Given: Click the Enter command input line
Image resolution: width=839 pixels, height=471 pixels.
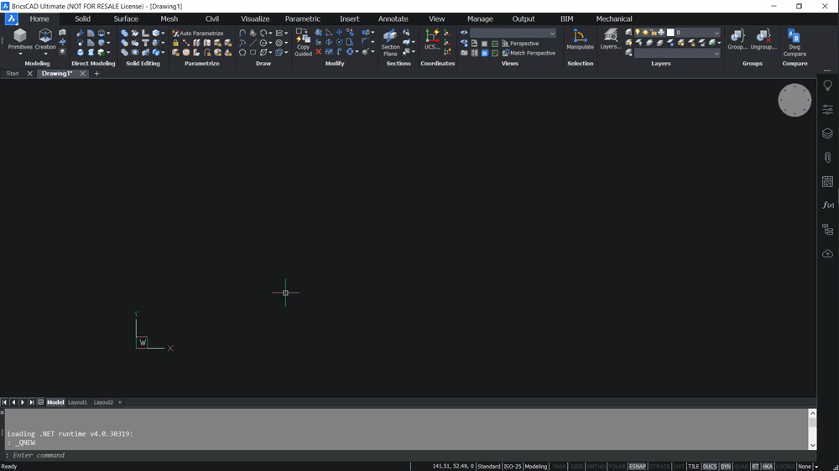Looking at the screenshot, I should (x=407, y=456).
